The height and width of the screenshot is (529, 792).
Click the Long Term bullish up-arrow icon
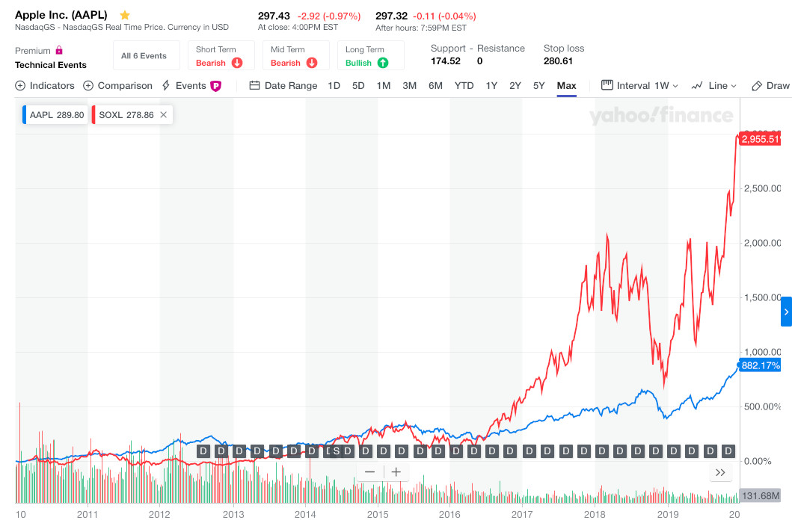point(383,63)
